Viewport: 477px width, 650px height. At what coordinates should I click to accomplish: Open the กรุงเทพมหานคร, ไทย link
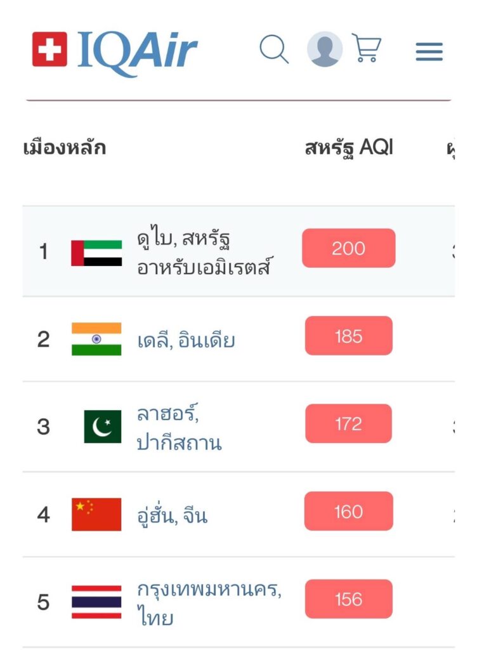209,602
